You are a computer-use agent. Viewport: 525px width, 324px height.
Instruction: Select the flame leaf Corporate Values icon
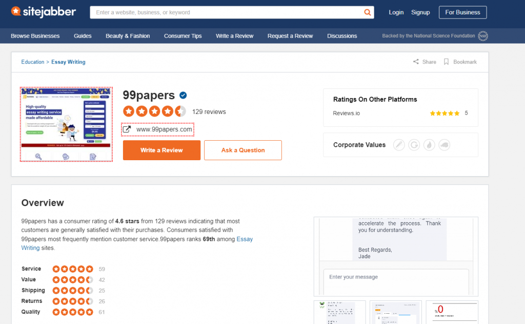tap(429, 145)
